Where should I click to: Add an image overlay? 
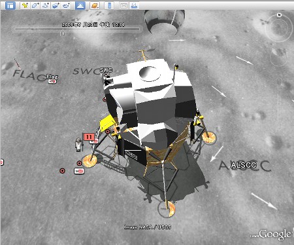[x=56, y=5]
